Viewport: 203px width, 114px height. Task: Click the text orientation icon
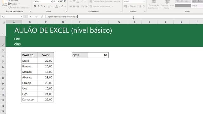pyautogui.click(x=82, y=1)
